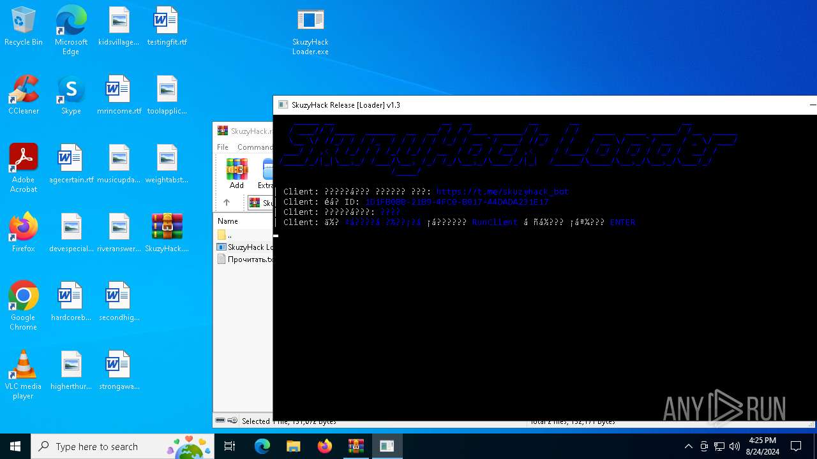The height and width of the screenshot is (459, 817).
Task: Open network status tray icon
Action: 719,446
